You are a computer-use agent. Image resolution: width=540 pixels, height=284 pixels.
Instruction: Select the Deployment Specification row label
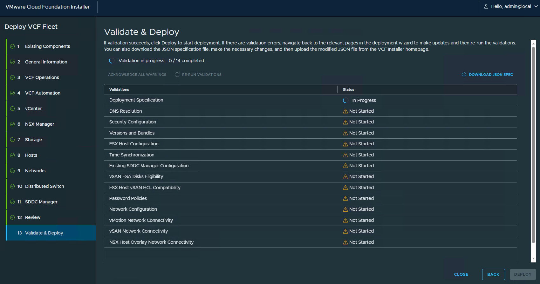(136, 100)
